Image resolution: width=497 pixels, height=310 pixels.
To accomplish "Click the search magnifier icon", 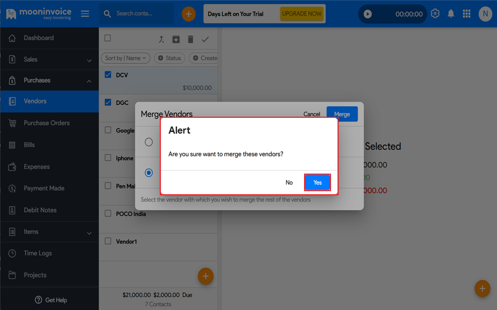I will tap(107, 14).
